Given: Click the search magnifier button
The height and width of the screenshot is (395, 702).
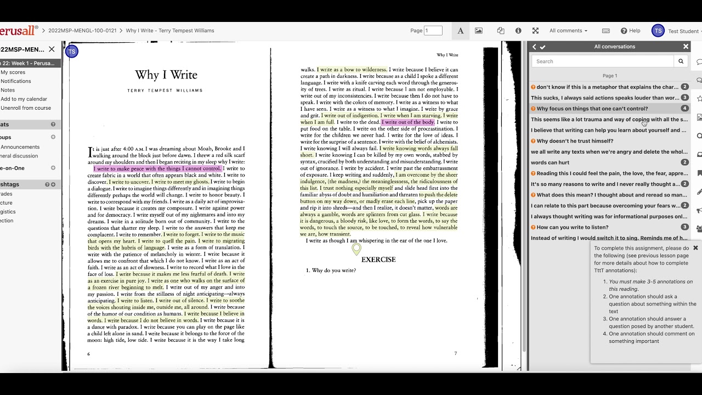Looking at the screenshot, I should pyautogui.click(x=681, y=61).
